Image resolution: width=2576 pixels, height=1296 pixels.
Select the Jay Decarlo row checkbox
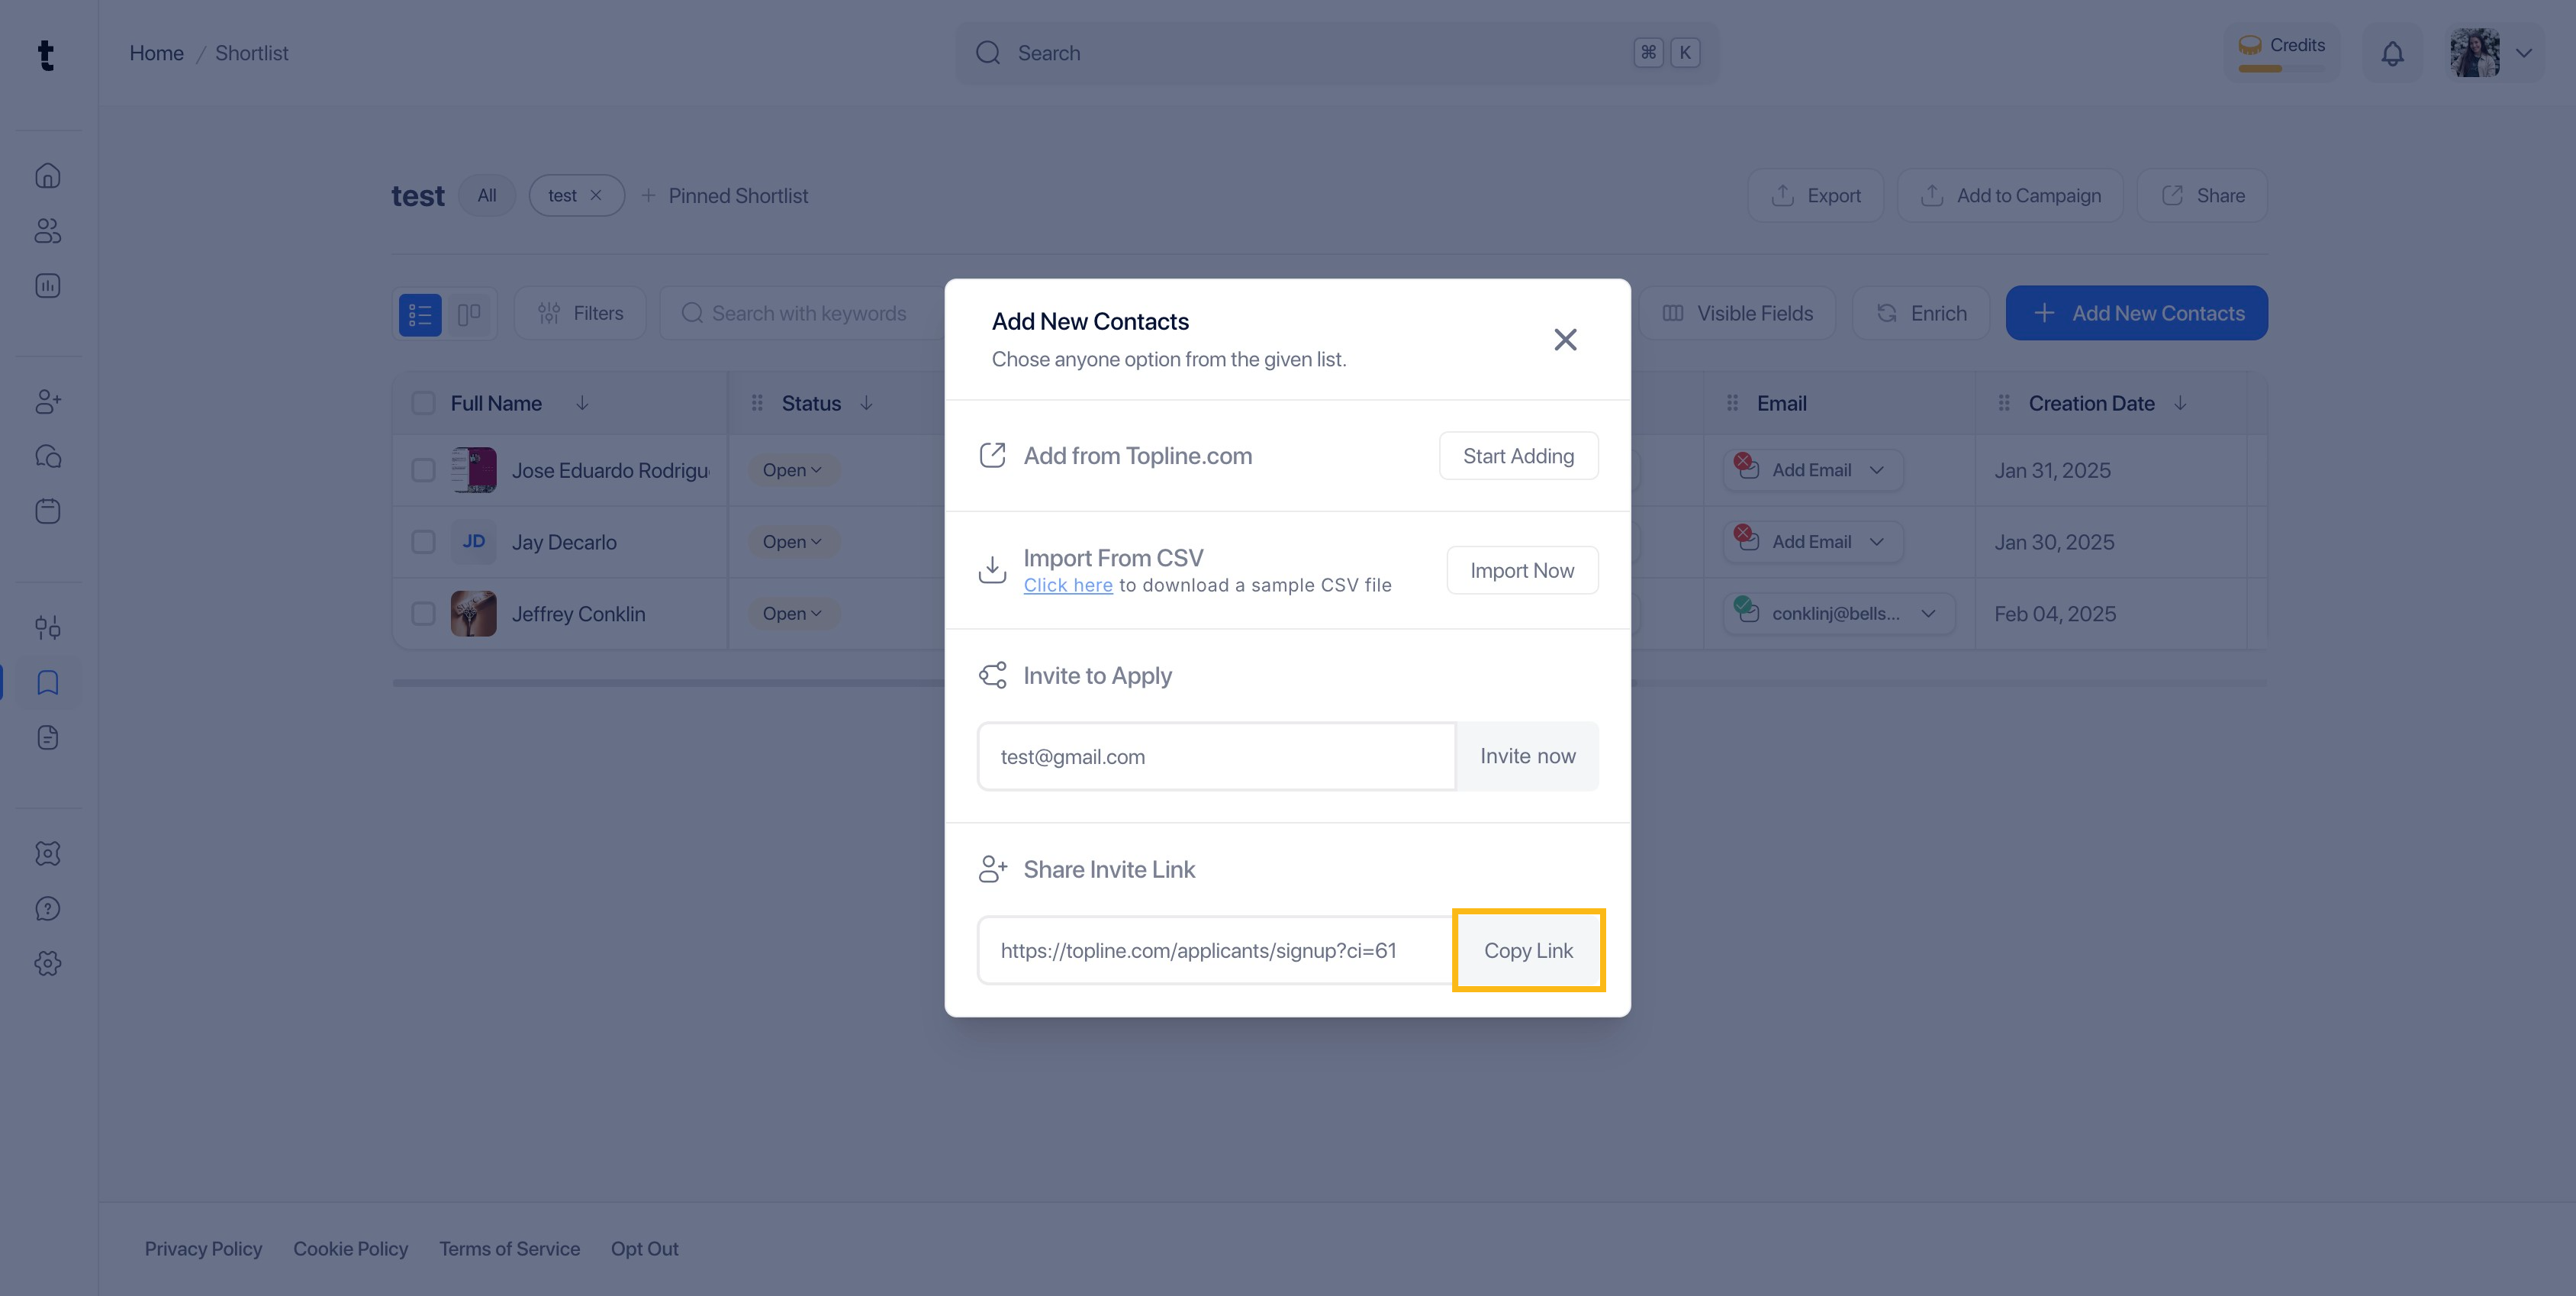[423, 542]
